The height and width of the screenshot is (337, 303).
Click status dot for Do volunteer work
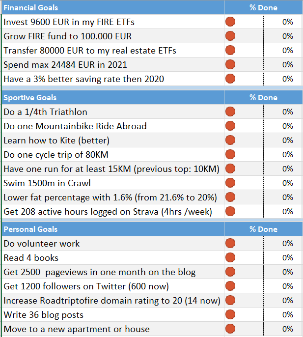(230, 244)
